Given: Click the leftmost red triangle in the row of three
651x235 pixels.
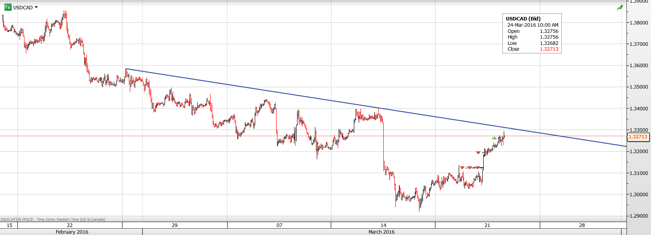Looking at the screenshot, I should [462, 167].
